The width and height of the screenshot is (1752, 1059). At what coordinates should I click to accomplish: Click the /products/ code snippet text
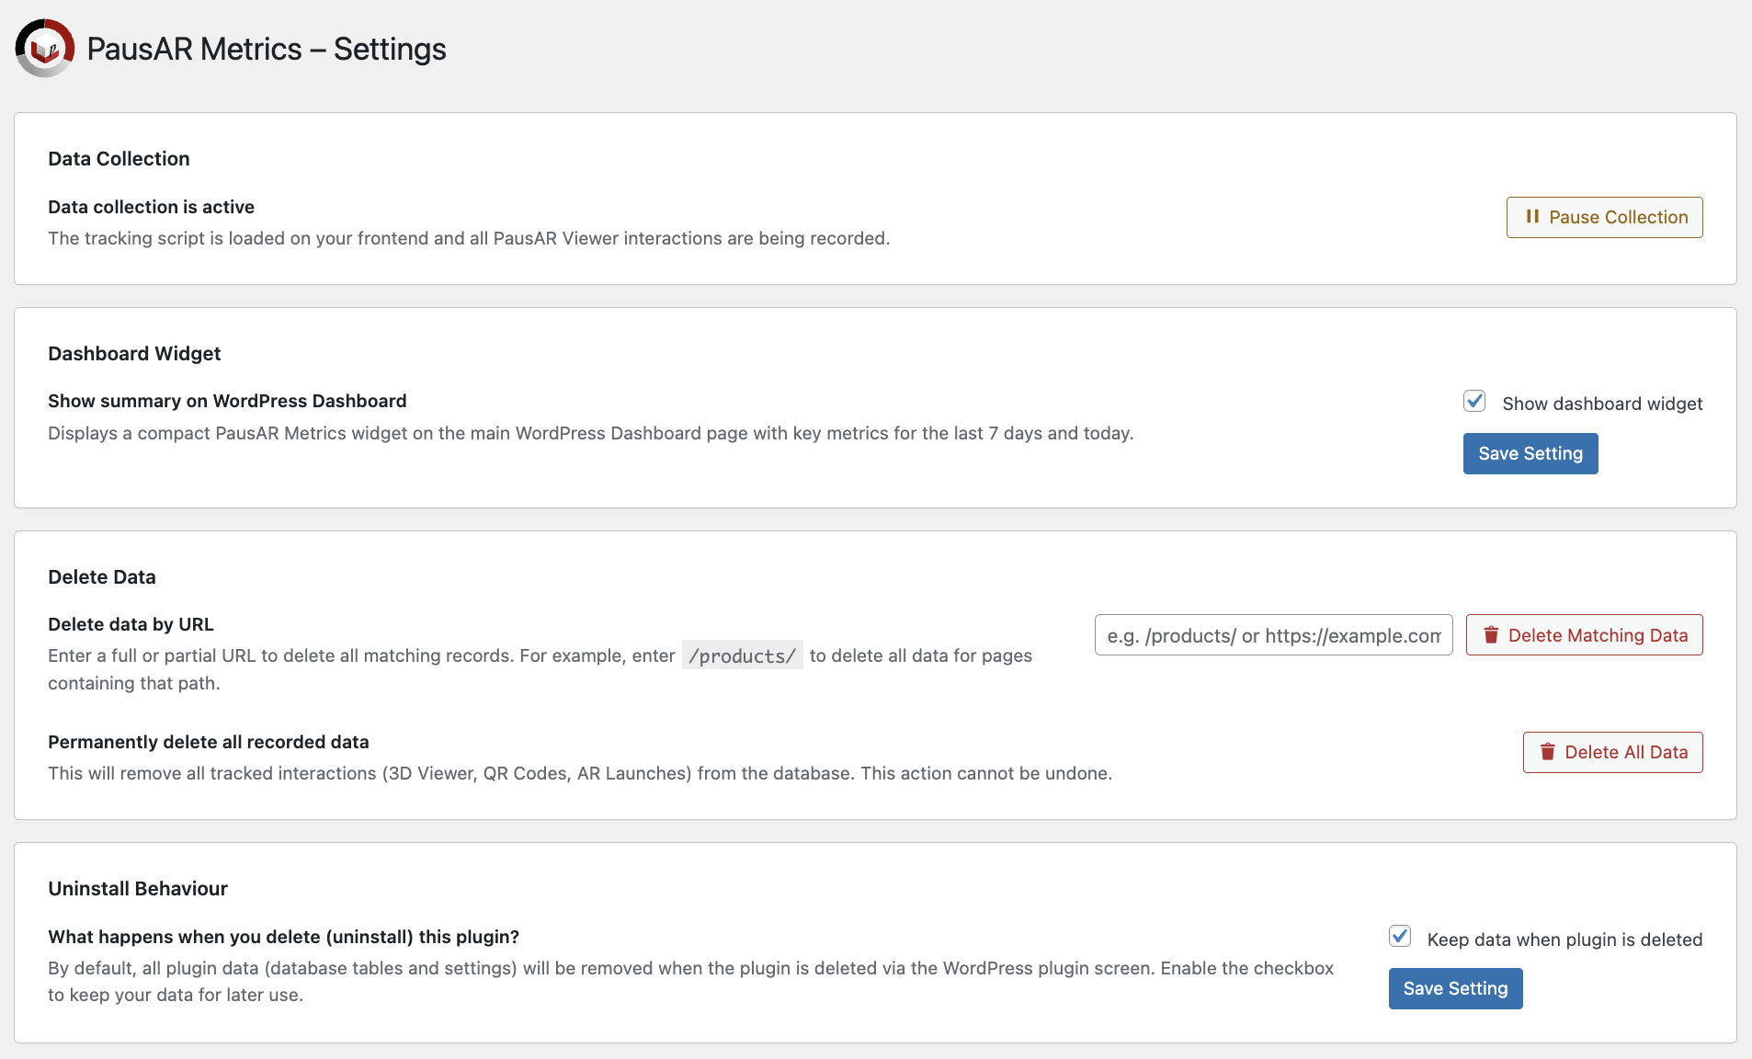pyautogui.click(x=742, y=655)
